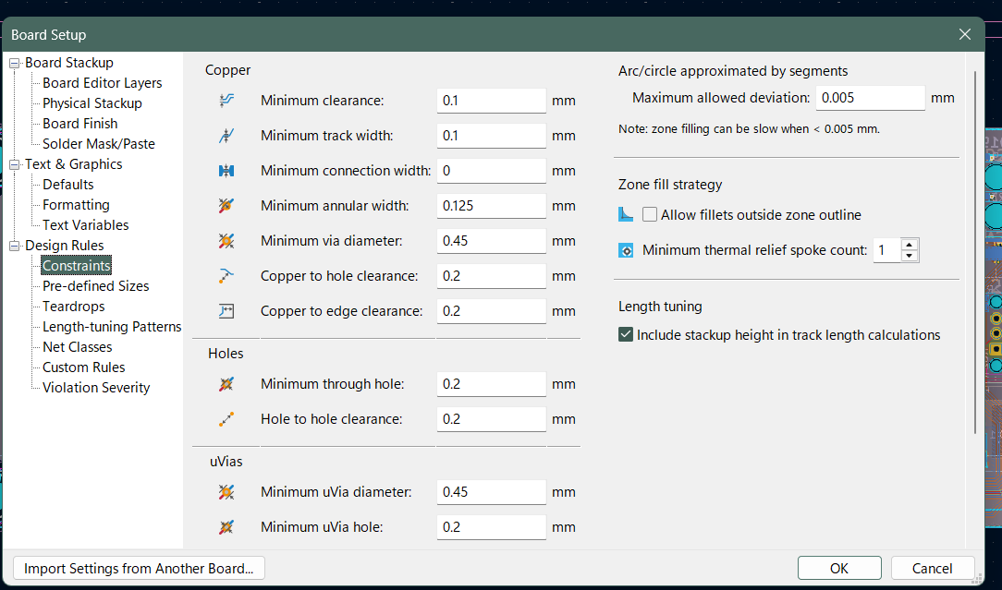Screen dimensions: 1002x590
Task: Click the Maximum allowed deviation field
Action: click(x=870, y=98)
